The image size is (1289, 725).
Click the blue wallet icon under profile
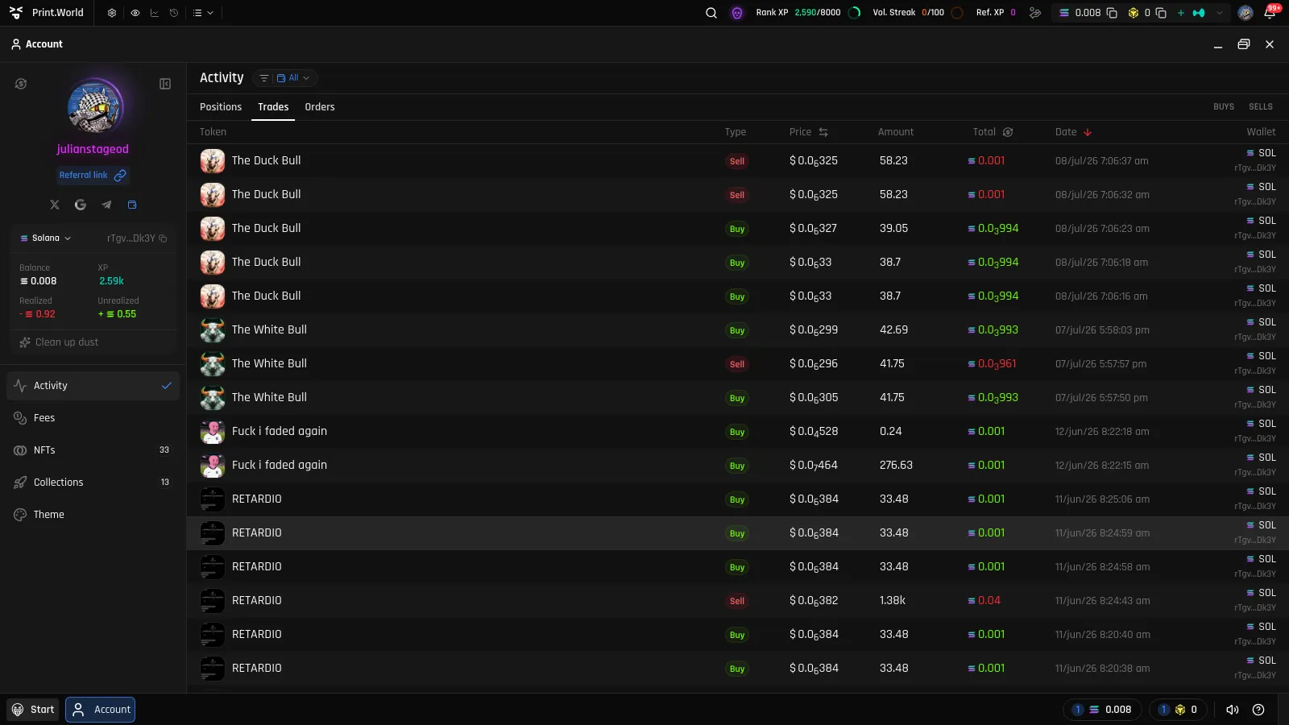click(132, 205)
